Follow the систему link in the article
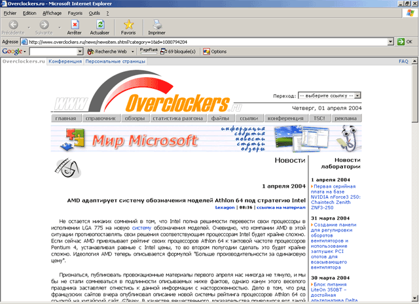The image size is (419, 304). coord(141,228)
